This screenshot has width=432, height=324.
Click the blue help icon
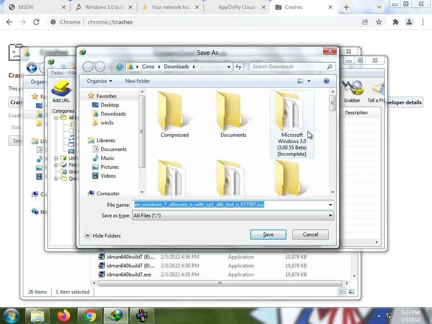click(x=327, y=81)
